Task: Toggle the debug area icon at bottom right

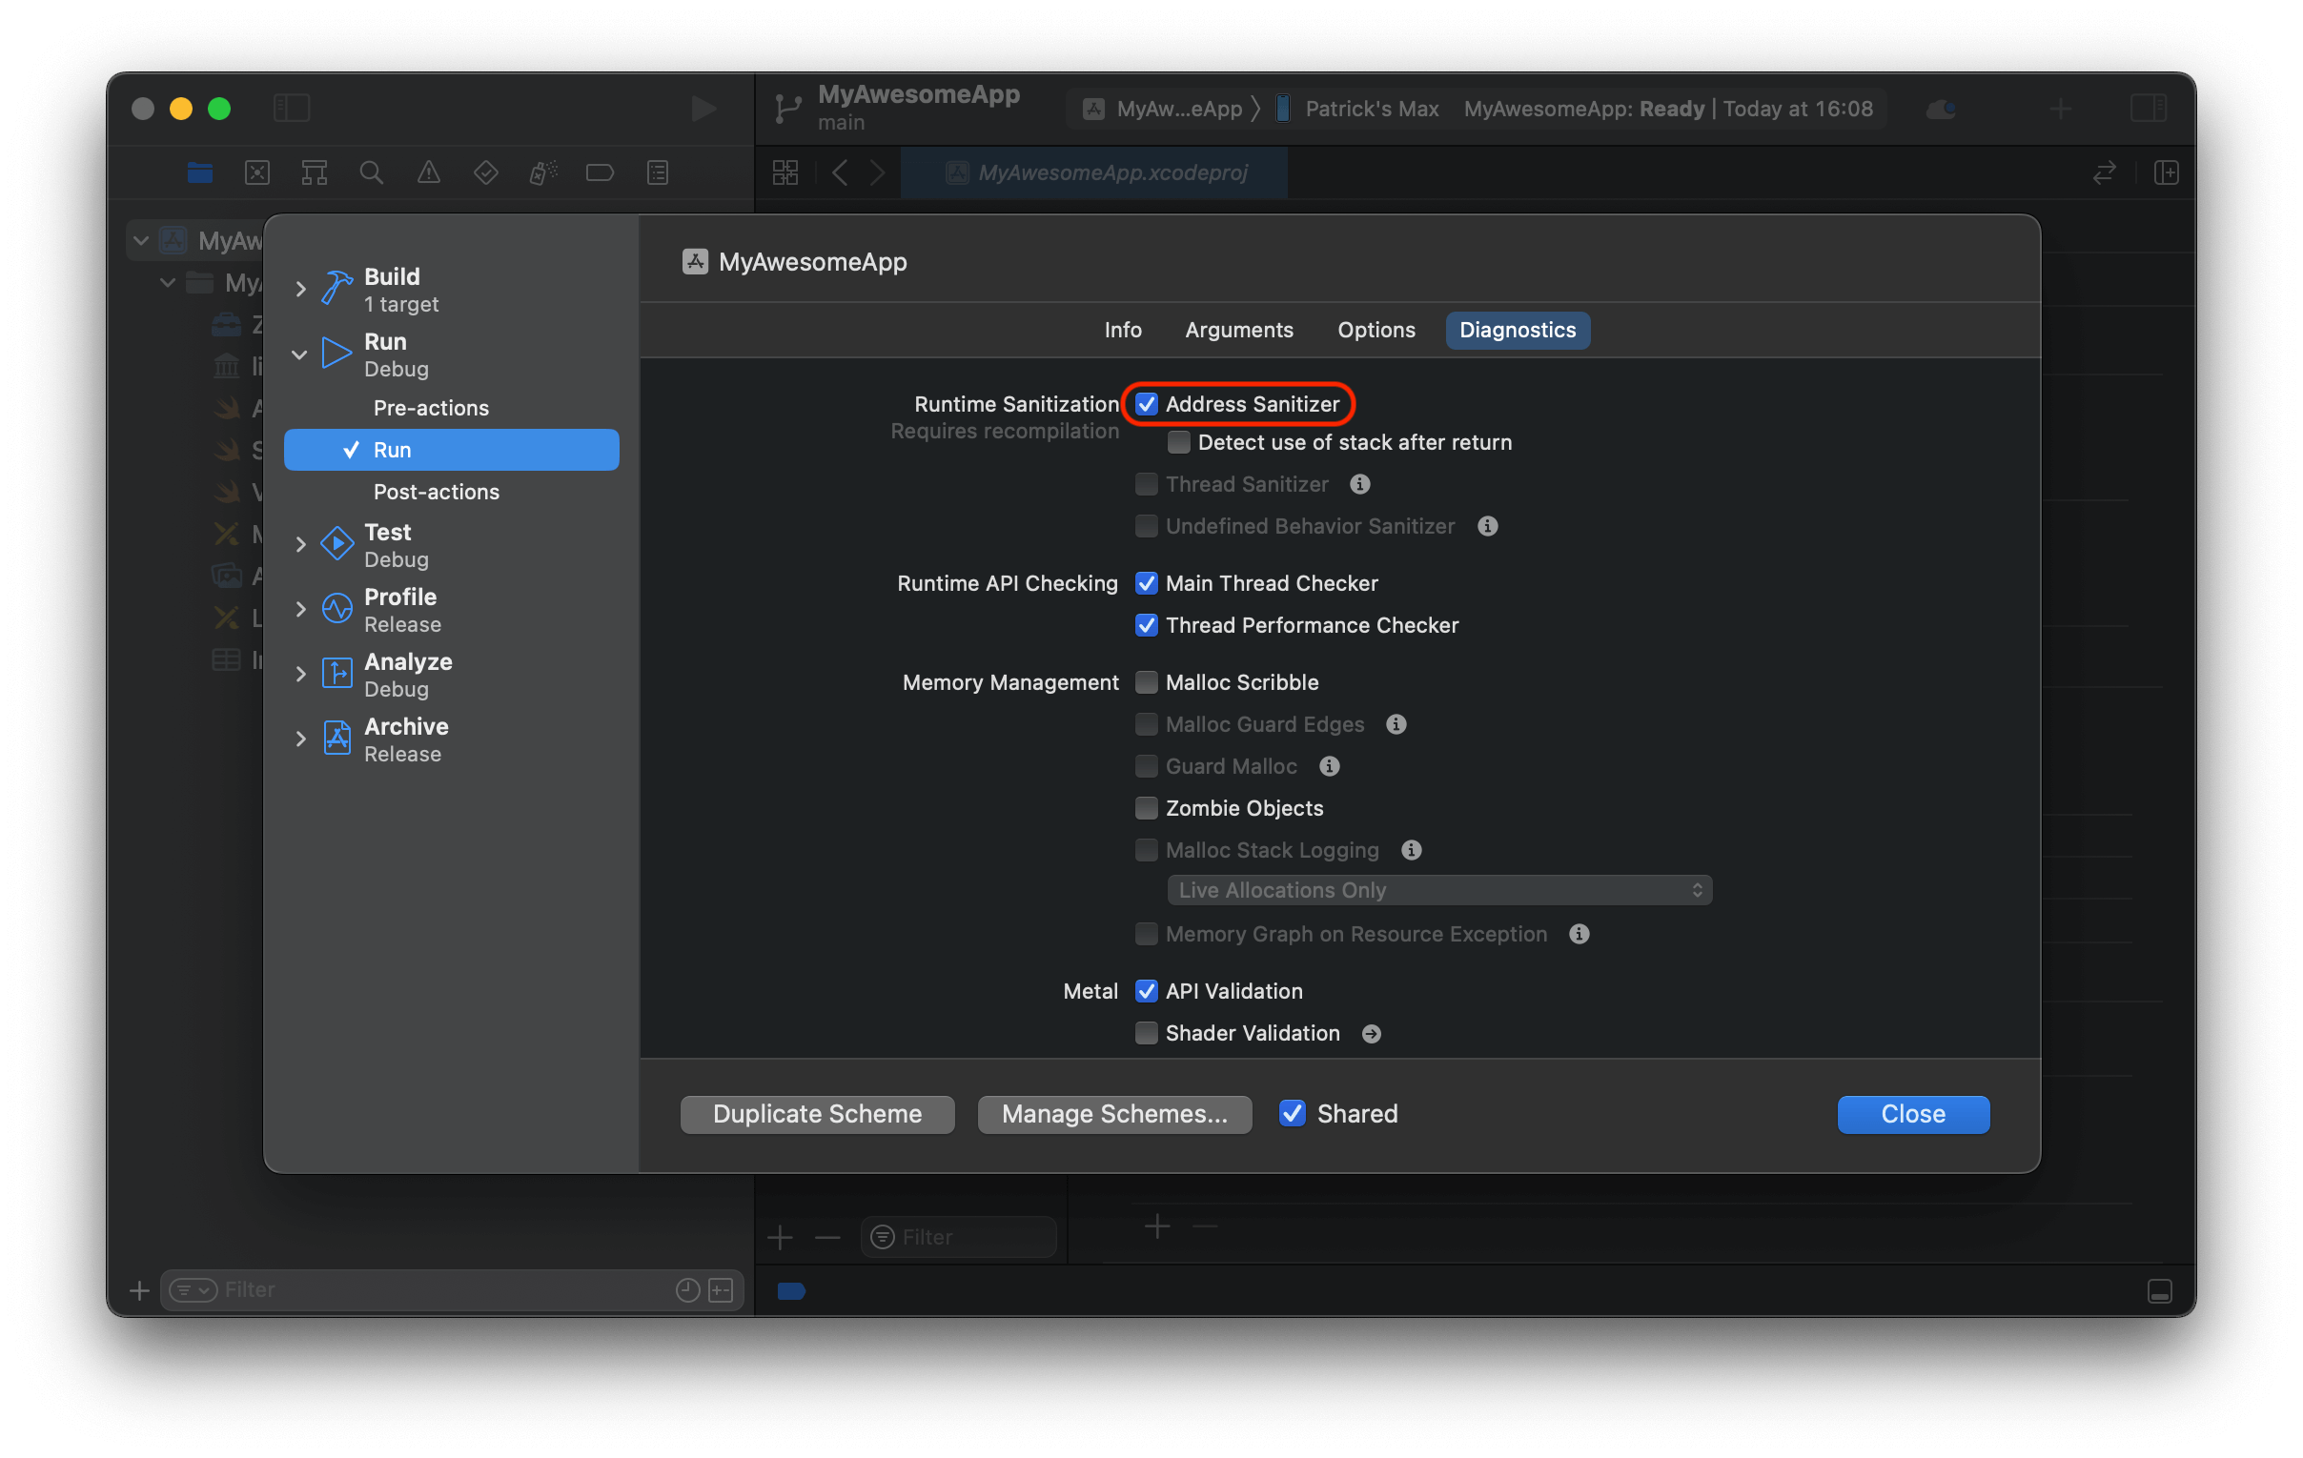Action: point(2160,1291)
